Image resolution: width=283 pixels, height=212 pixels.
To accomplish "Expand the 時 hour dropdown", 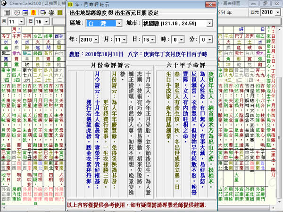I will 182,40.
